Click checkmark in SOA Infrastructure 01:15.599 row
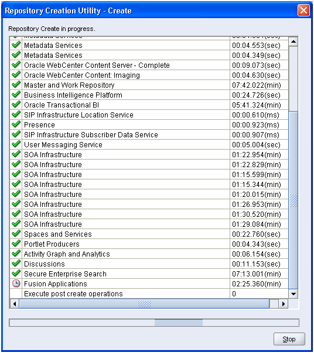 [16, 174]
